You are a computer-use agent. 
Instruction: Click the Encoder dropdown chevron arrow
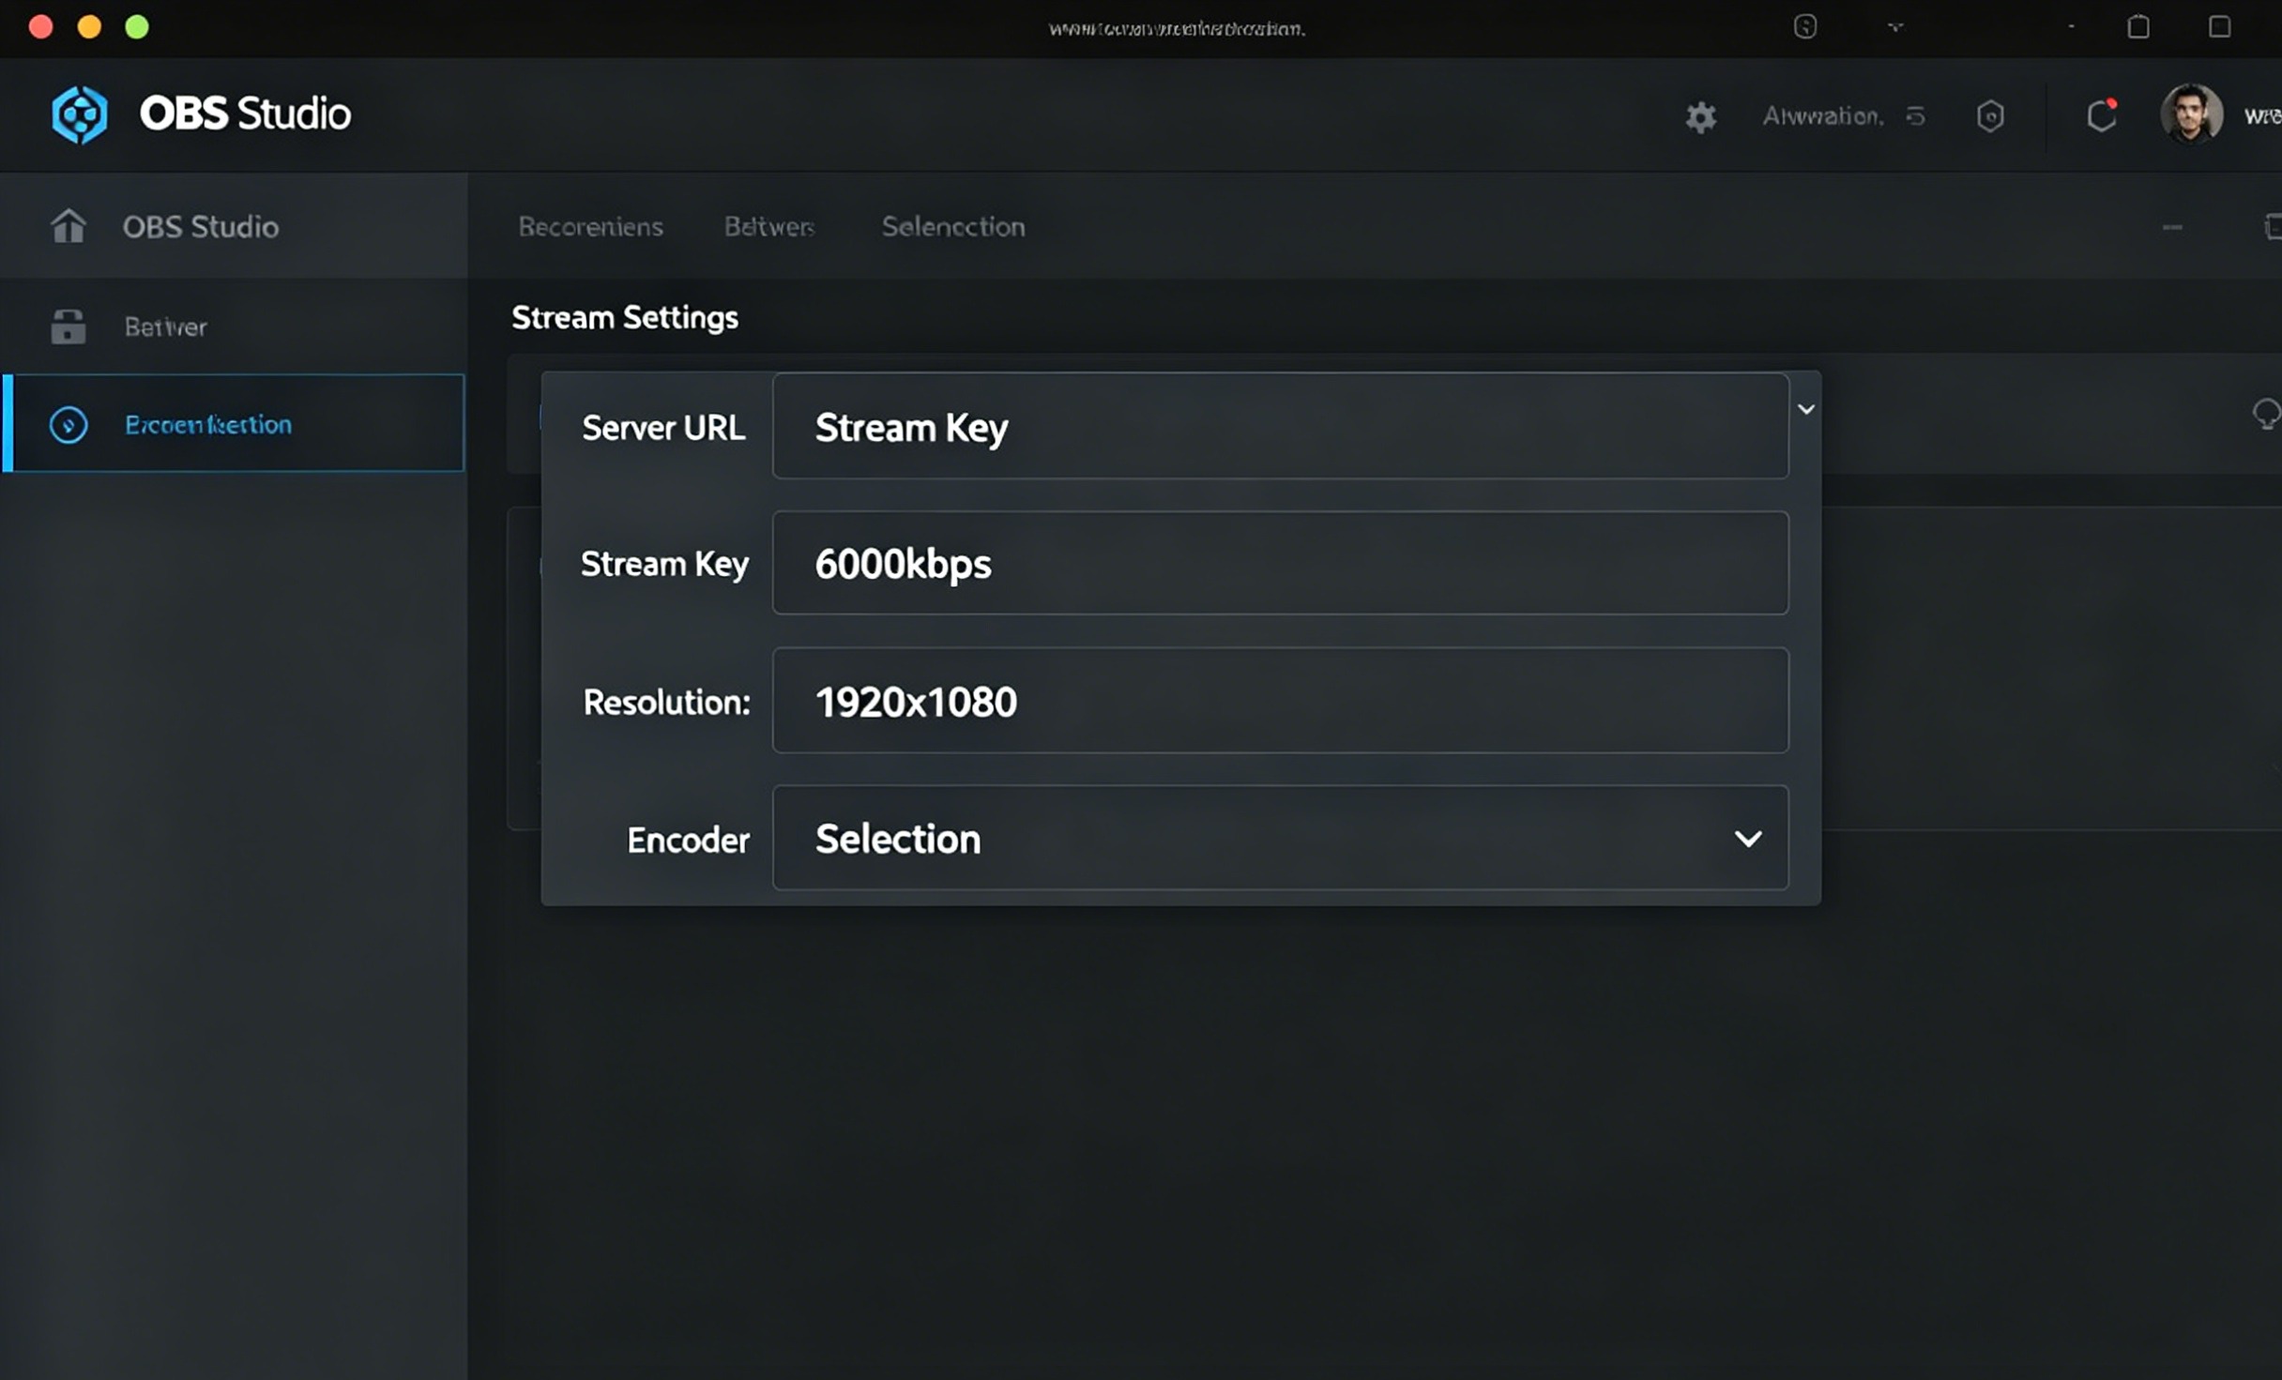1747,839
